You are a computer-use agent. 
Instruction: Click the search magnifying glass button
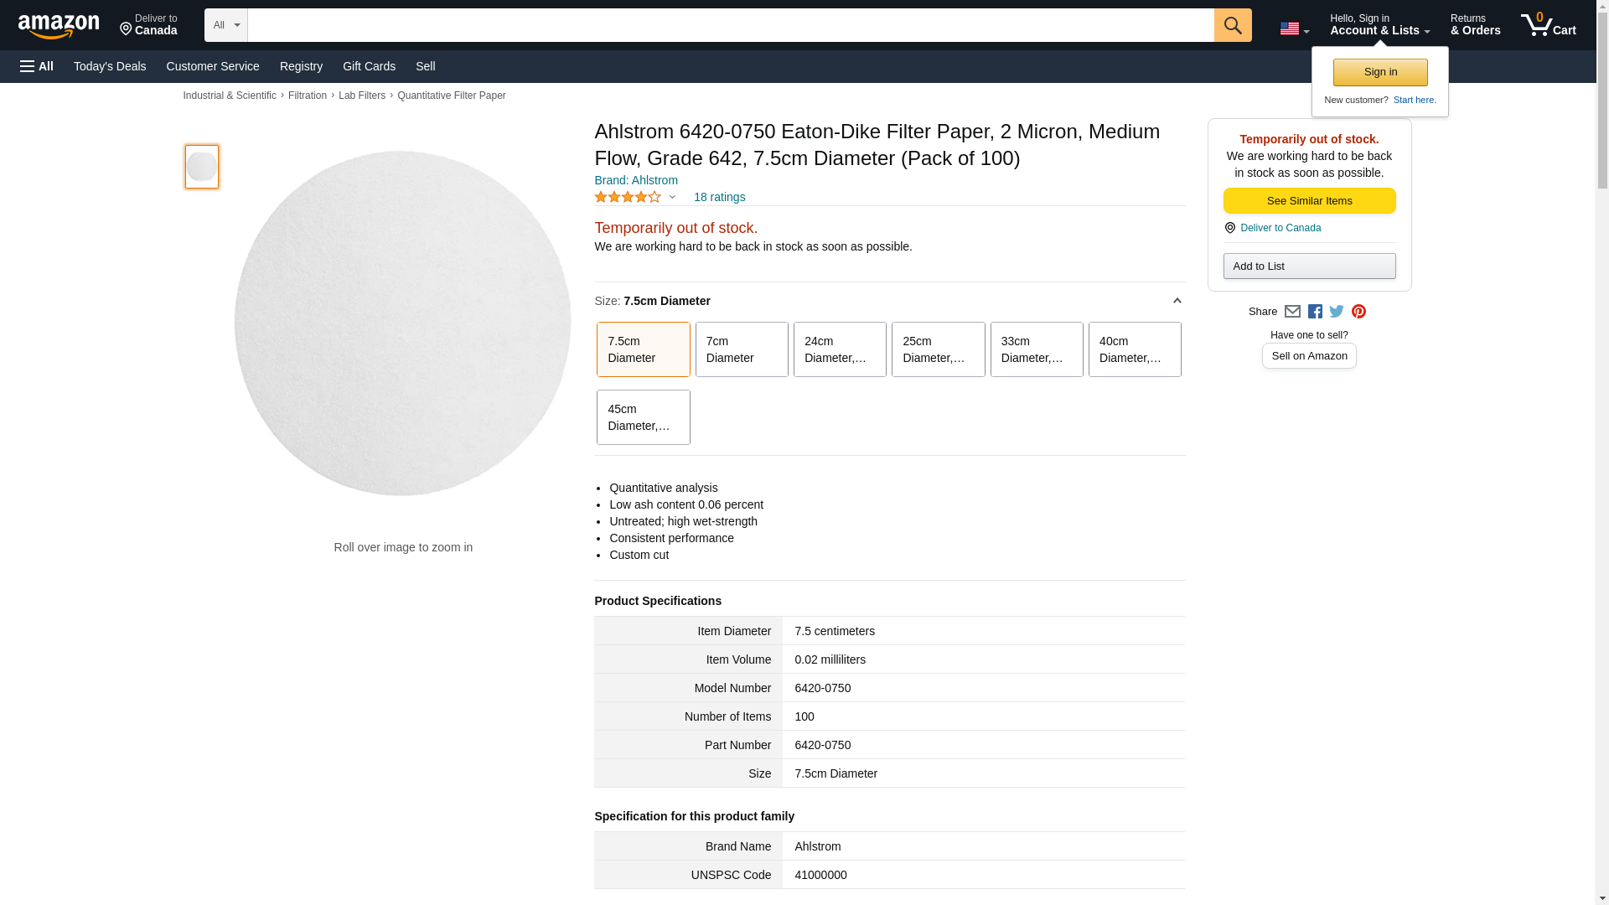[1232, 25]
